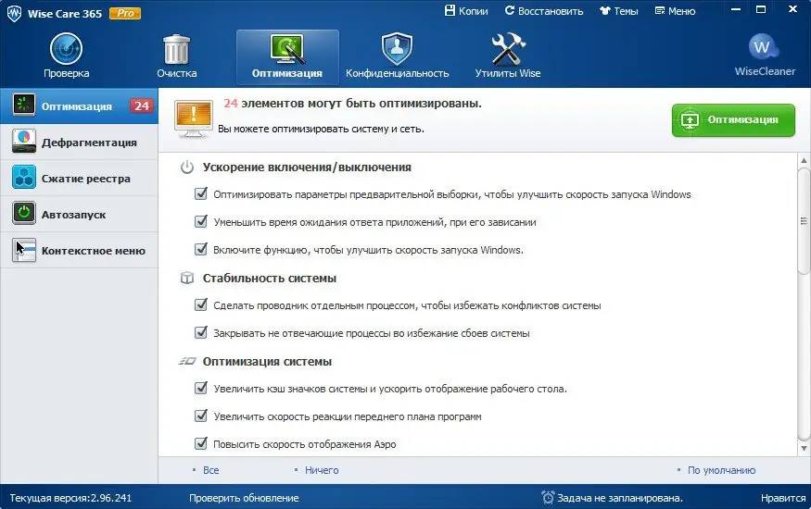The width and height of the screenshot is (811, 509).
Task: Click the vertical scrollbar thumb
Action: (804, 221)
